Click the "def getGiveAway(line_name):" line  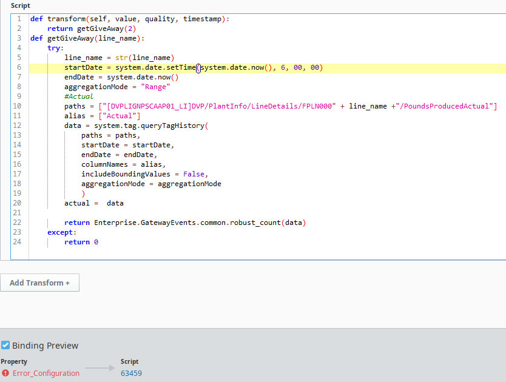pyautogui.click(x=87, y=38)
